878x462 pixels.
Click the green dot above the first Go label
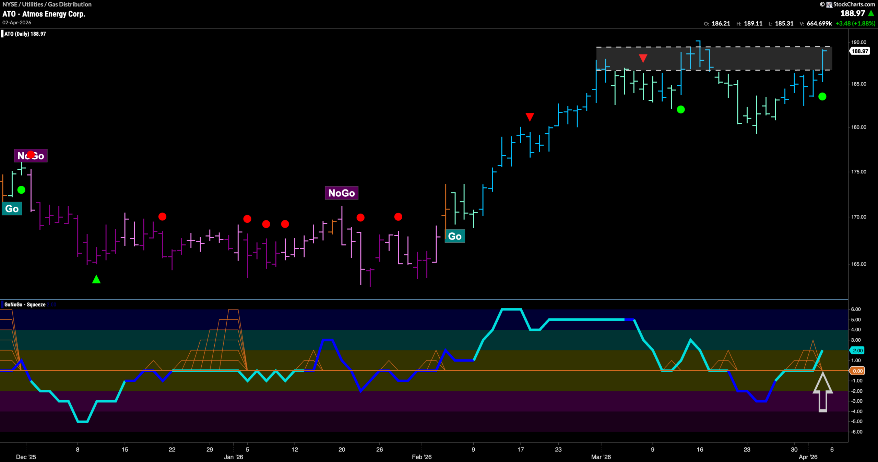click(21, 190)
